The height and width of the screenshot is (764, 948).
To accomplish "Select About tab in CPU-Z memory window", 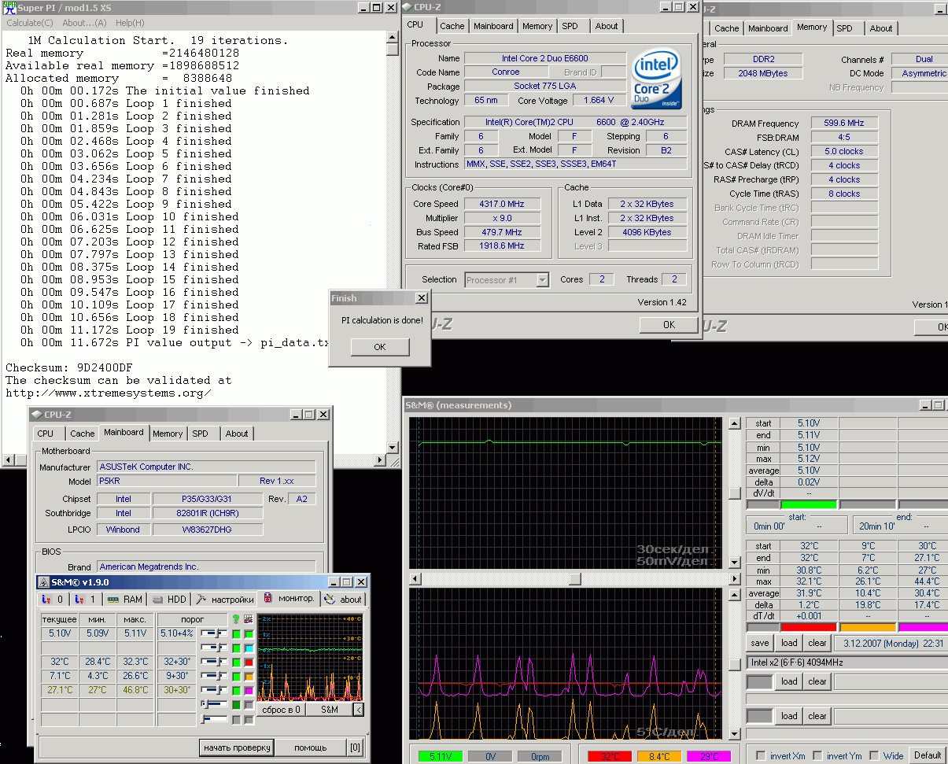I will click(881, 28).
